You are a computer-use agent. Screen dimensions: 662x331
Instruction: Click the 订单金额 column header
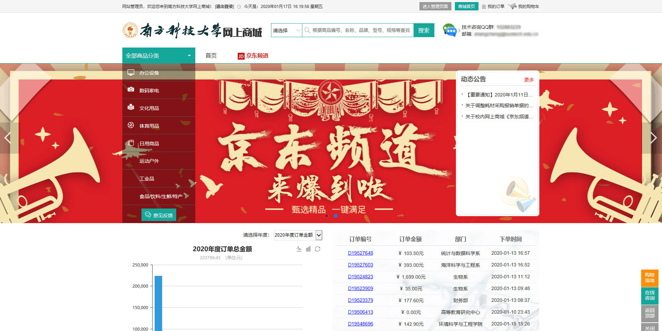pyautogui.click(x=410, y=239)
